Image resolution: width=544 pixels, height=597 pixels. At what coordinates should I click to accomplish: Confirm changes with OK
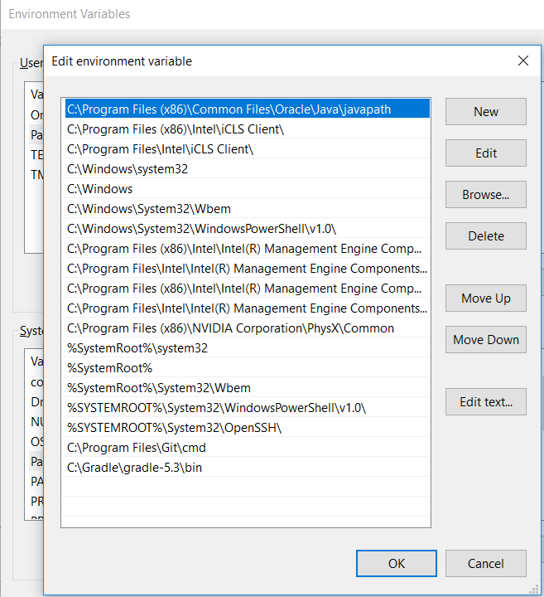(397, 564)
